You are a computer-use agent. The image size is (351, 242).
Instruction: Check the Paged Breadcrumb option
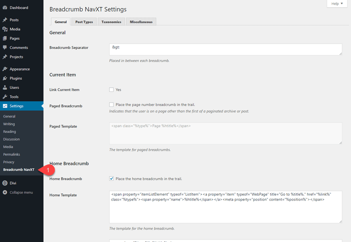tap(111, 104)
